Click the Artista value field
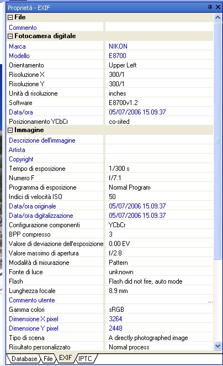This screenshot has height=366, width=223. click(x=159, y=150)
